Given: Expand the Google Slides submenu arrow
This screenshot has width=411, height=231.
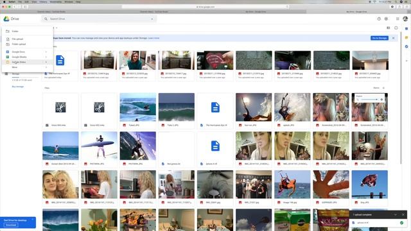Looking at the screenshot, I should [x=46, y=62].
